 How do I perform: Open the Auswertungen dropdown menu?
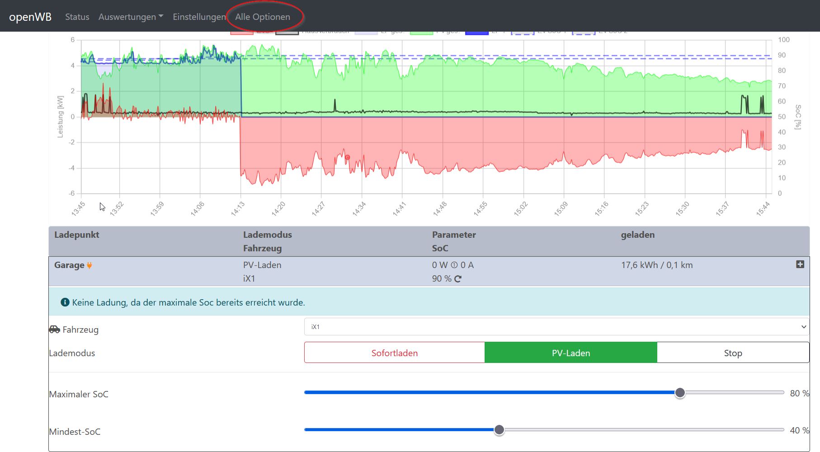(x=131, y=17)
